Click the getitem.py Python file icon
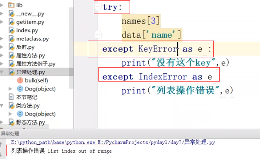 click(x=11, y=22)
